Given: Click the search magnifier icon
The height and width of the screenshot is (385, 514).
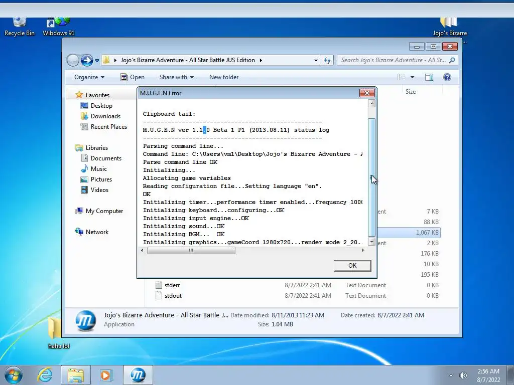Looking at the screenshot, I should click(452, 60).
